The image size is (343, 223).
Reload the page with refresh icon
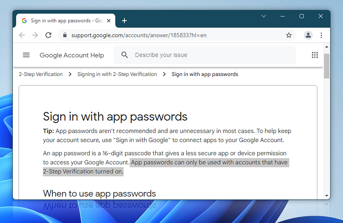coord(48,35)
